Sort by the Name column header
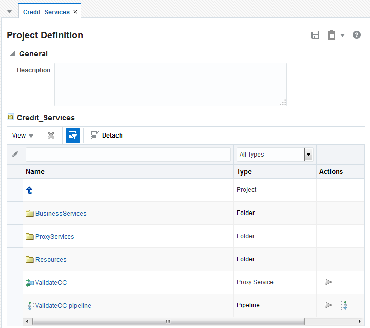370x328 pixels. click(x=35, y=171)
